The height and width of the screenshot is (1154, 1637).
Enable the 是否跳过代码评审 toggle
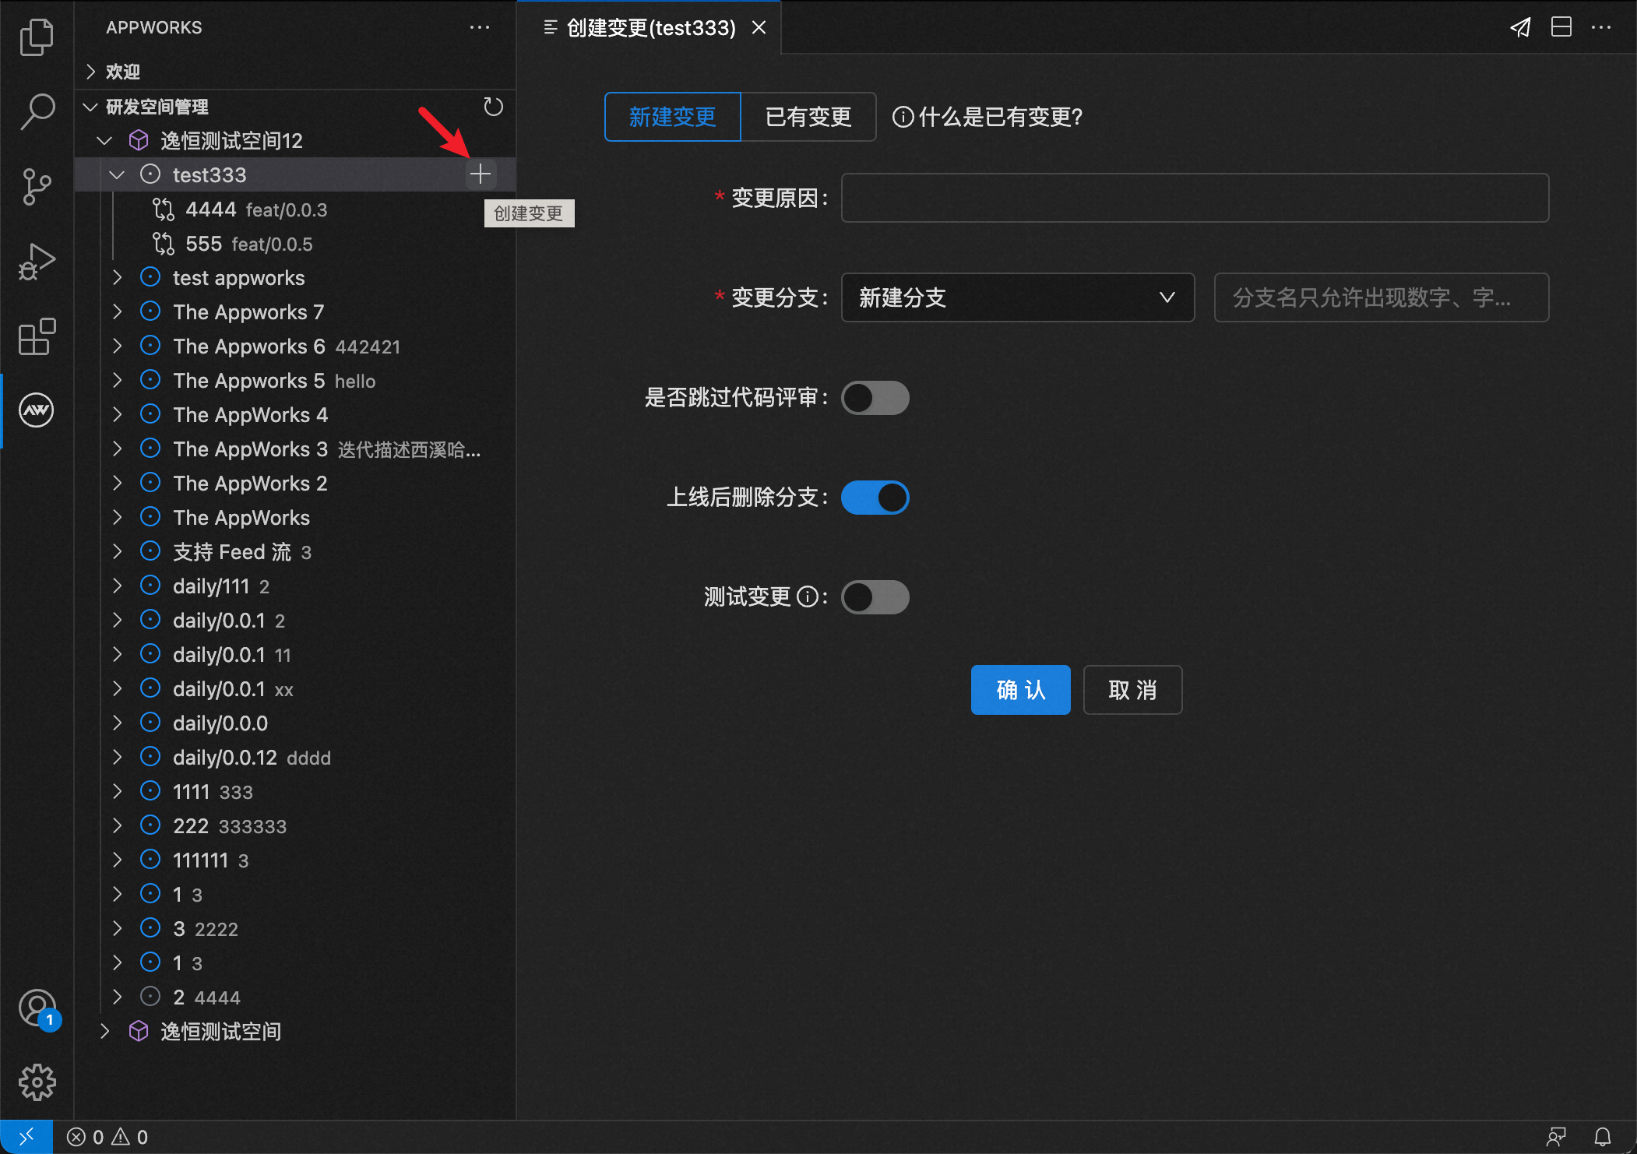(875, 398)
